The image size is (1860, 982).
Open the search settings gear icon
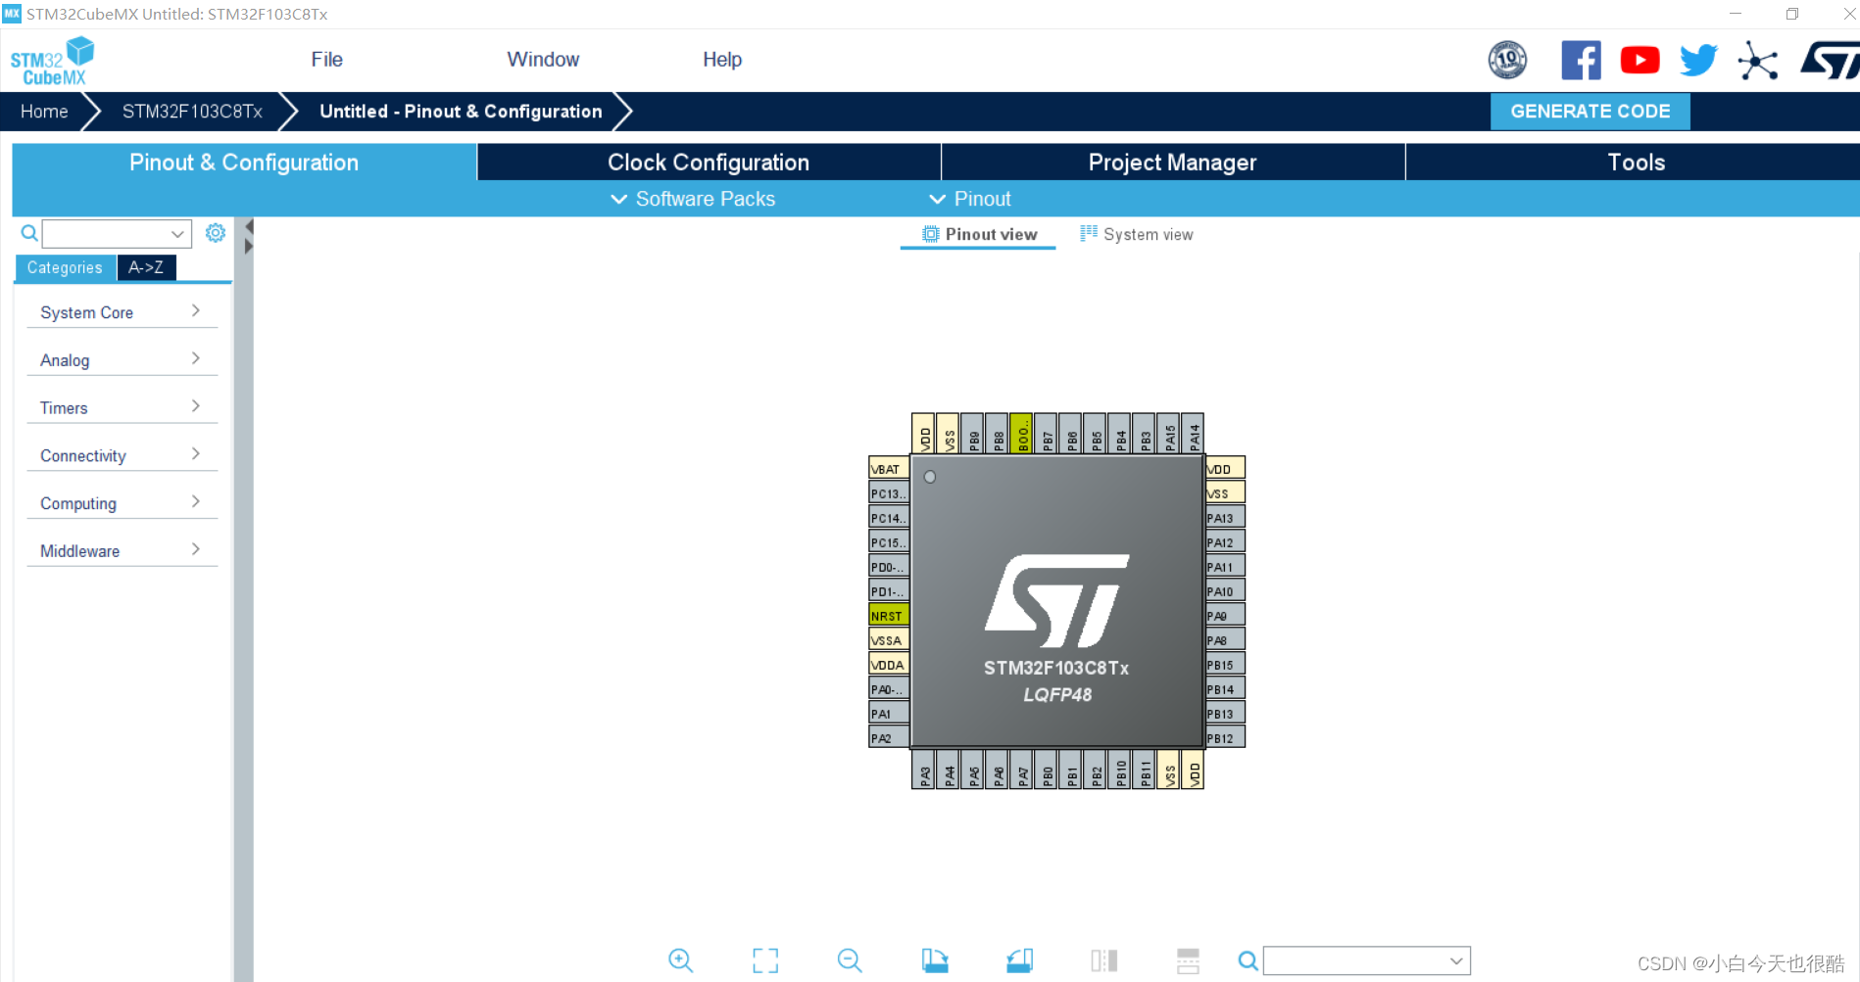pos(216,233)
